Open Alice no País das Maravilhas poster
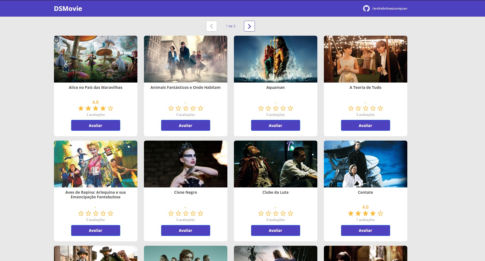Image resolution: width=485 pixels, height=261 pixels. click(95, 59)
